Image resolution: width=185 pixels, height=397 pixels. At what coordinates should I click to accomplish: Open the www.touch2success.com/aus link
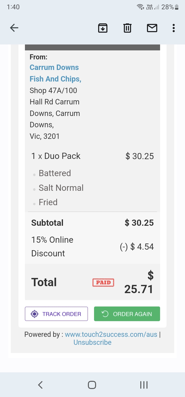pos(111,334)
